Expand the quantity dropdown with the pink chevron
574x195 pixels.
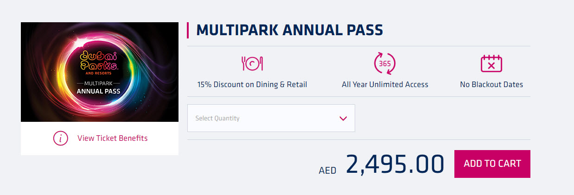[x=343, y=118]
